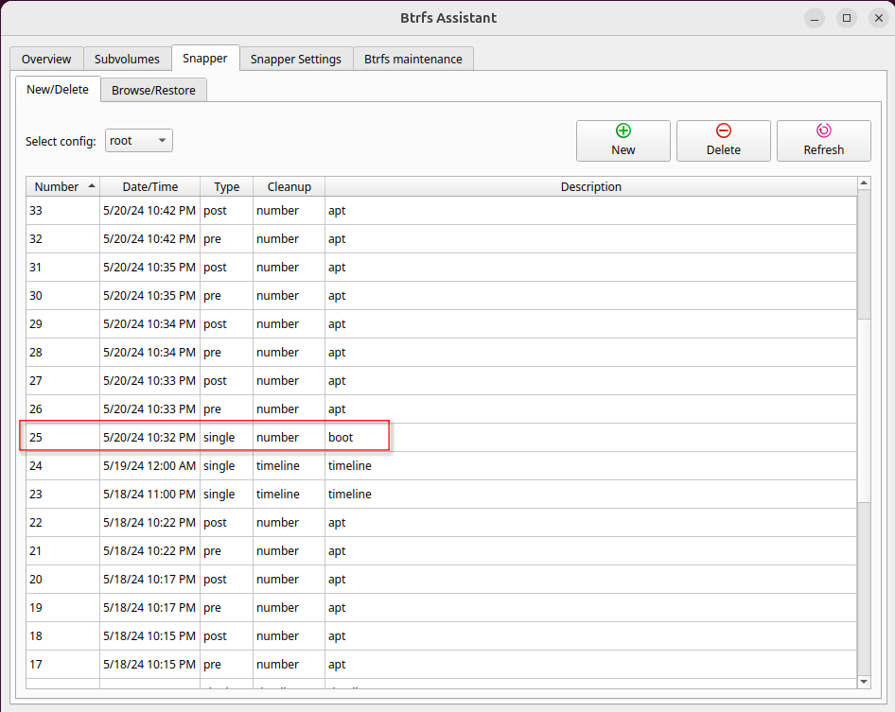Go to the Snapper Settings tab
The image size is (895, 712).
click(x=295, y=59)
